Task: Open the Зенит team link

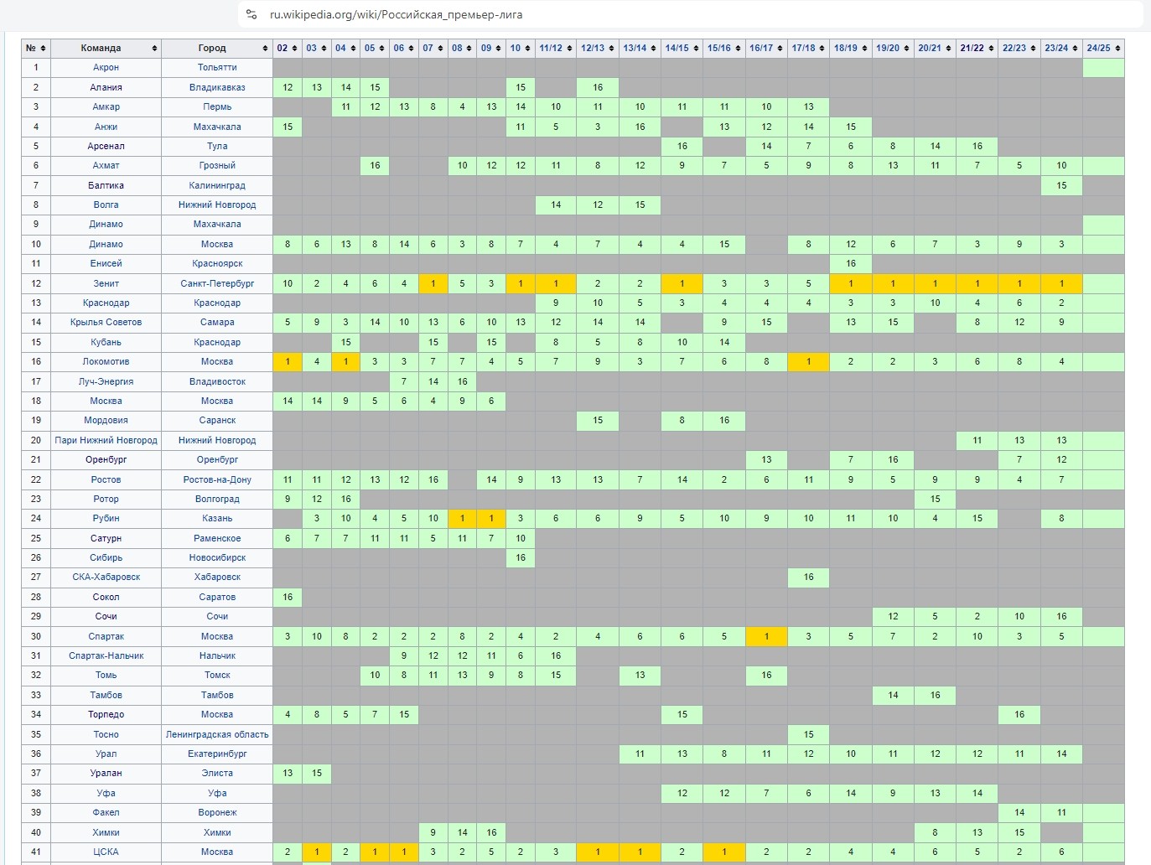Action: 106,283
